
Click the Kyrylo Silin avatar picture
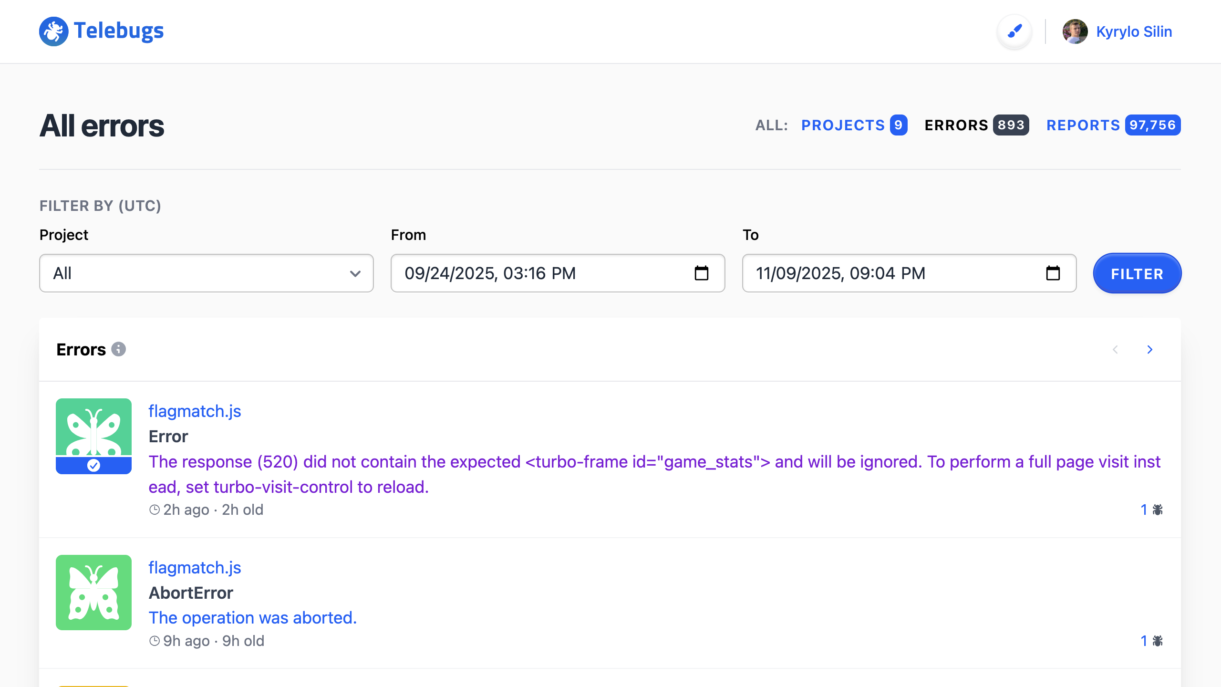(1075, 31)
